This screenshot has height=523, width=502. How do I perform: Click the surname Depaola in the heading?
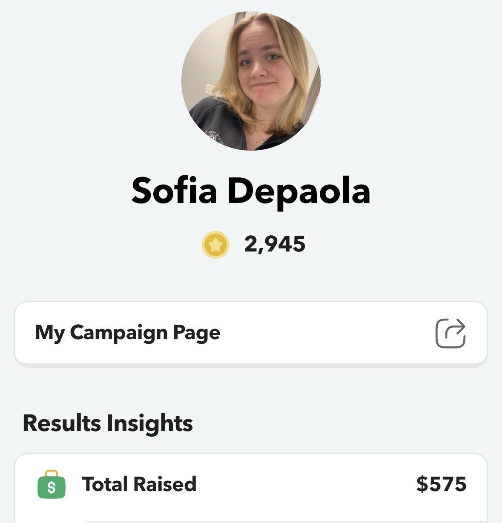298,190
